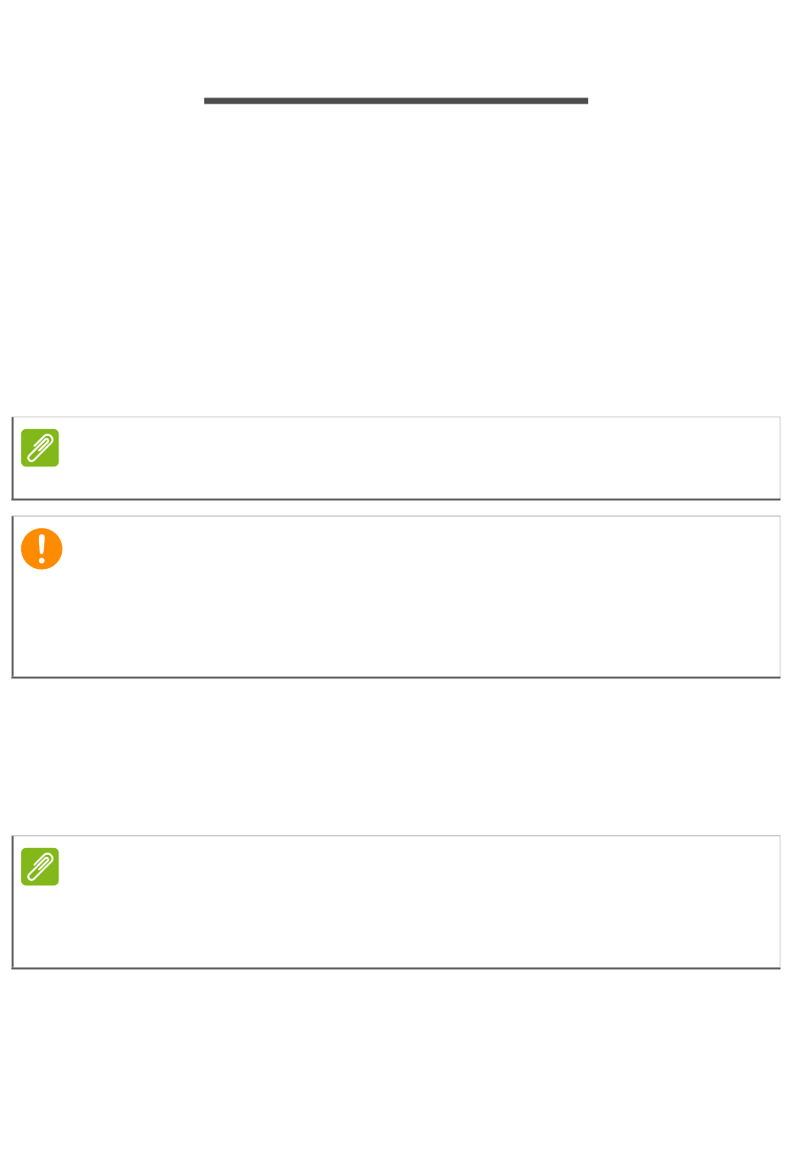Click the bottom border of the upper note box
The width and height of the screenshot is (805, 1171).
point(396,499)
